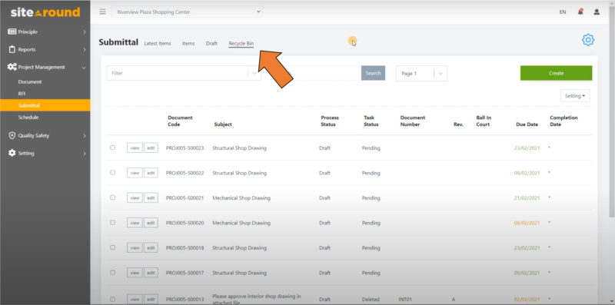Check the box for PROJ005-S00021
This screenshot has height=305, width=615.
[x=113, y=197]
